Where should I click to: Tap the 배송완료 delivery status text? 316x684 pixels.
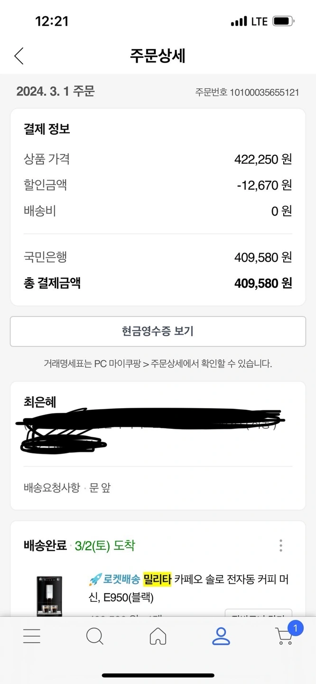point(45,546)
